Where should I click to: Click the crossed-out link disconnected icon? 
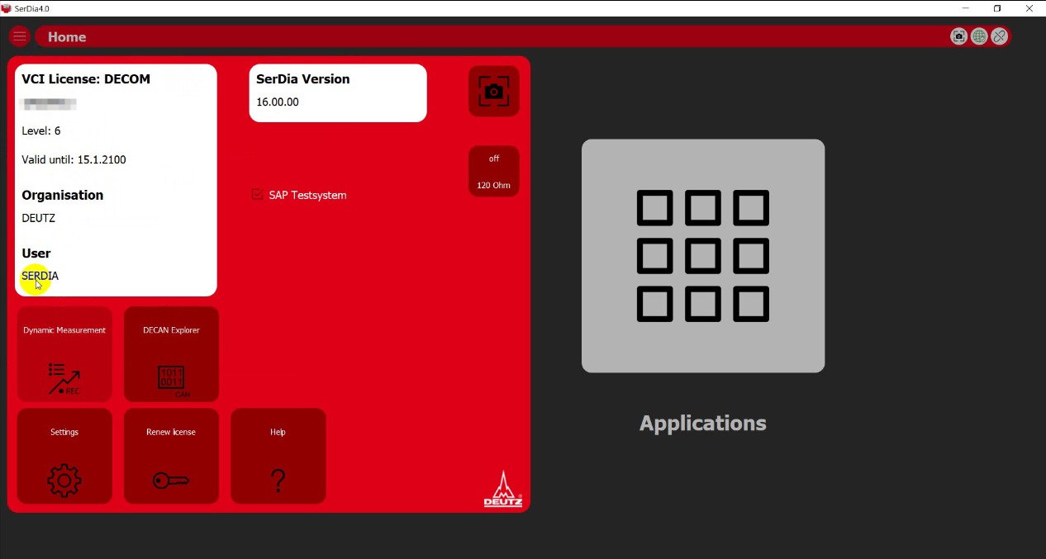point(1000,36)
